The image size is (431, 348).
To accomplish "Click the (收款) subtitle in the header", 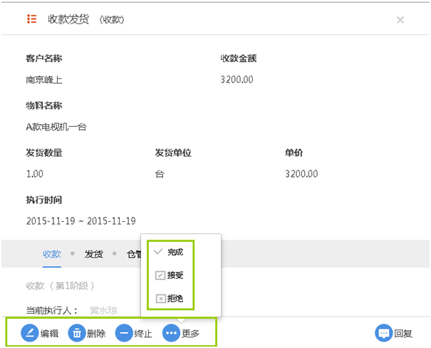I will (x=112, y=19).
